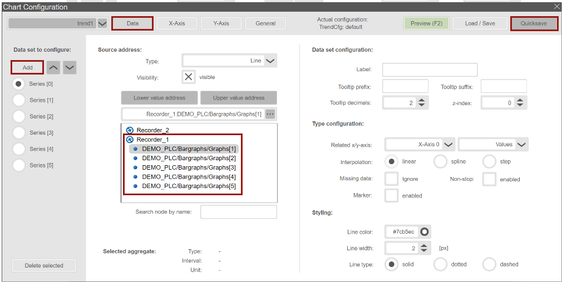Move data set down with arrow icon
Screen dimensions: 562x282
(70, 68)
